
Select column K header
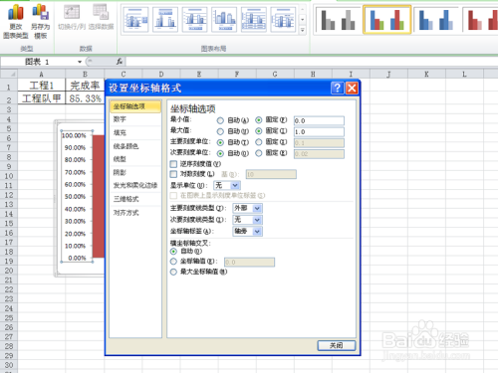[426, 74]
